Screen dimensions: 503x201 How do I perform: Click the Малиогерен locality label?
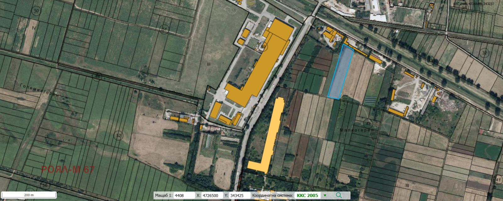click(x=357, y=130)
